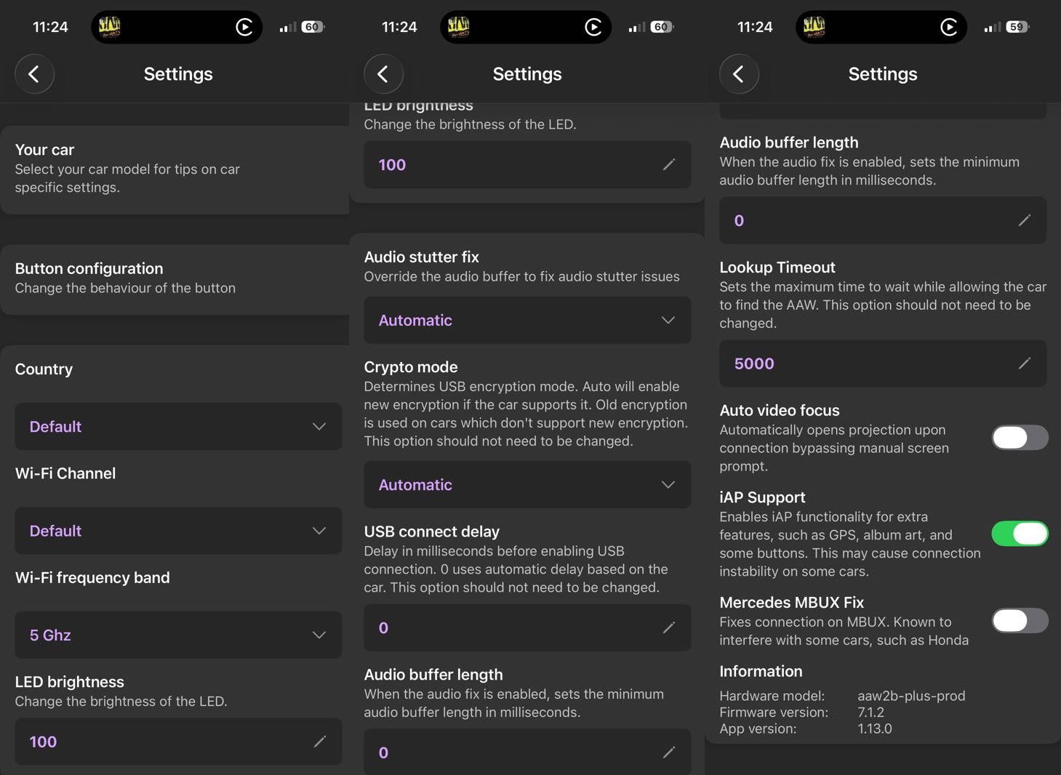Open the Button configuration entry
The image size is (1061, 775).
pos(175,278)
